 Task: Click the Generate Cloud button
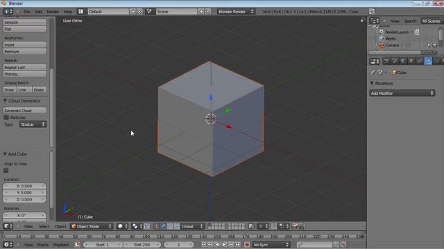click(25, 111)
